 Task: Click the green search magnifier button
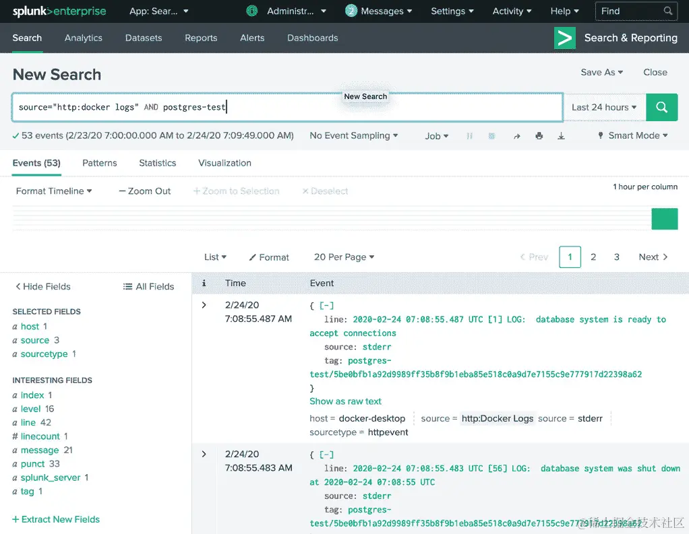tap(661, 107)
